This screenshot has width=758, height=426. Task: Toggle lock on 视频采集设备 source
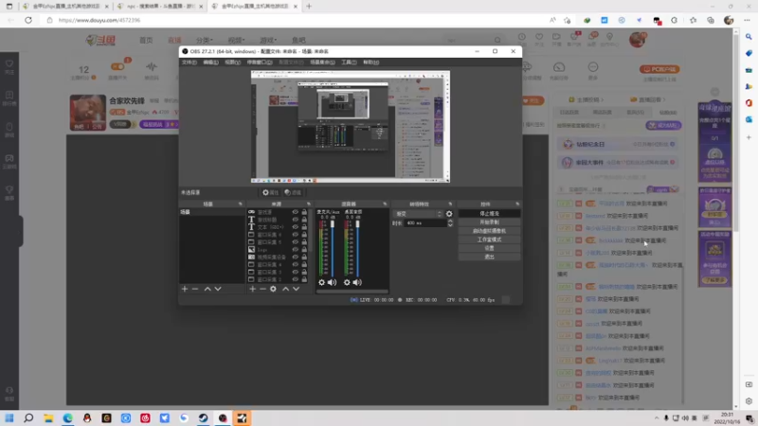point(304,257)
